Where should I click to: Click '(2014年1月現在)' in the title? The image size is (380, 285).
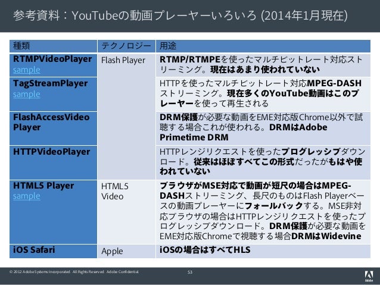304,15
